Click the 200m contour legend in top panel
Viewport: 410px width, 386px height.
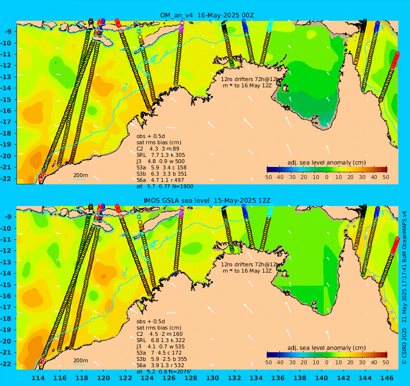coord(81,176)
